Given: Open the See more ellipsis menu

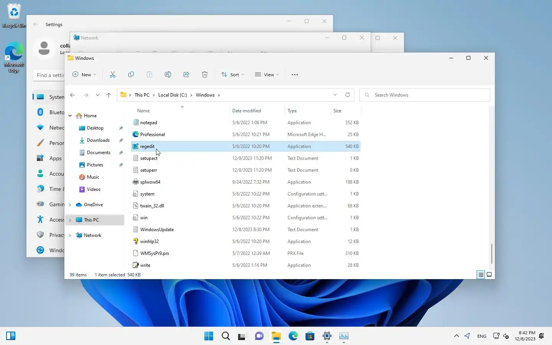Looking at the screenshot, I should tap(295, 75).
